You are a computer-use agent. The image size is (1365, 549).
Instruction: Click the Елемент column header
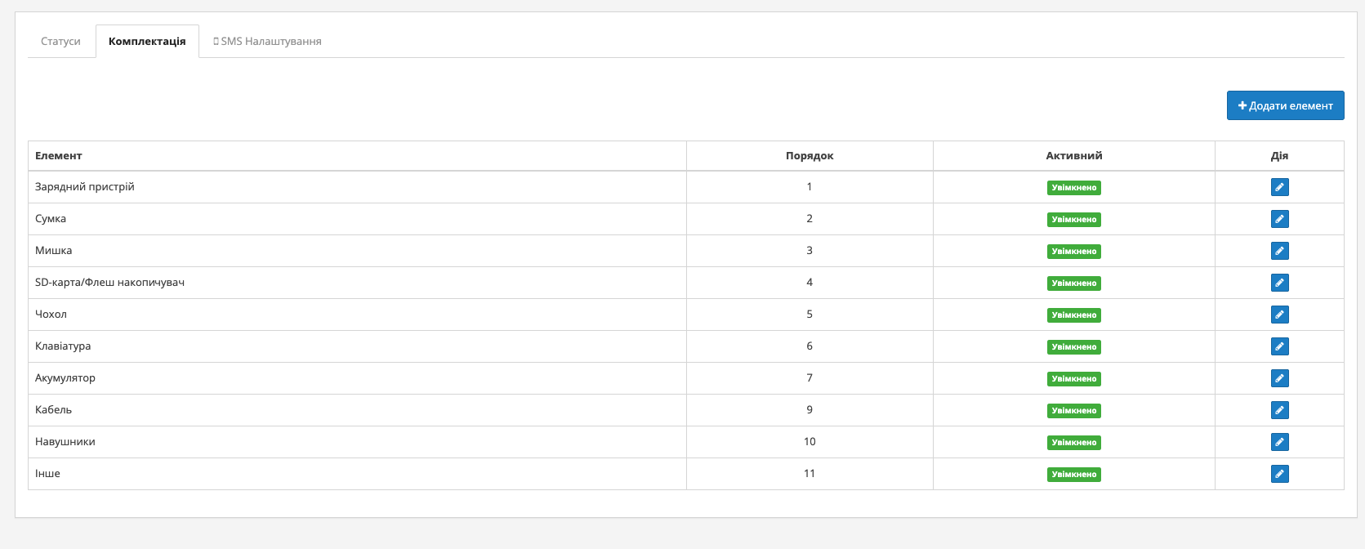click(59, 155)
